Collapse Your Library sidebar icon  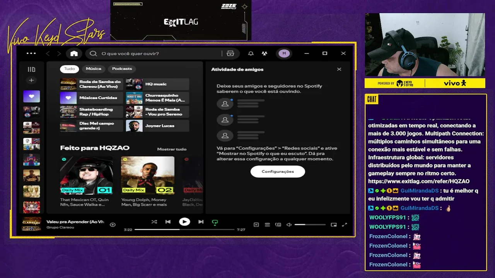click(x=31, y=69)
